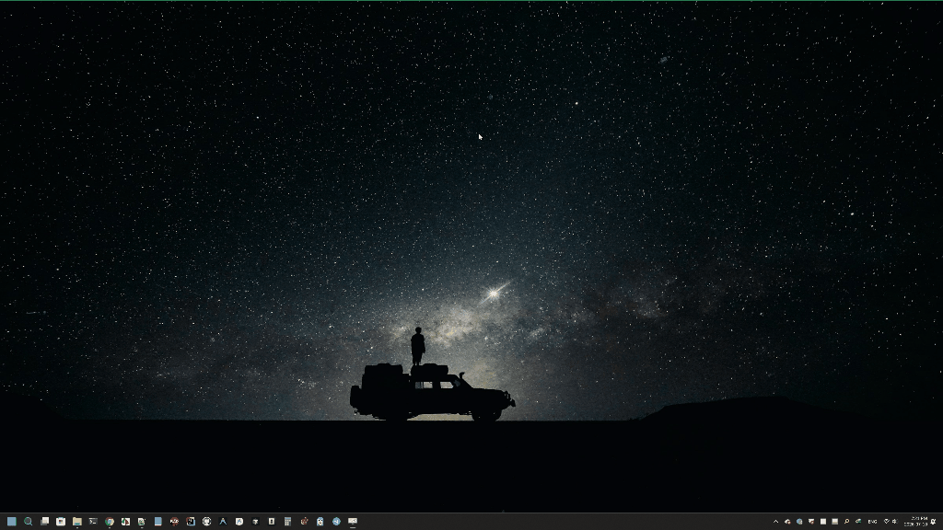This screenshot has height=530, width=943.
Task: Launch Calculator from taskbar
Action: 287,522
